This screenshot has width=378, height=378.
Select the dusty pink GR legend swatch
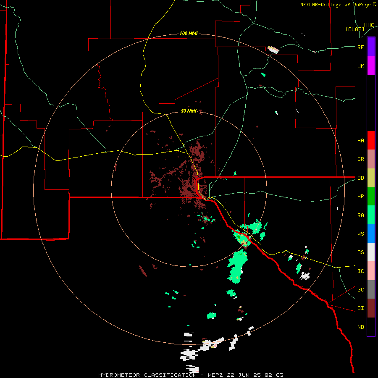371,159
